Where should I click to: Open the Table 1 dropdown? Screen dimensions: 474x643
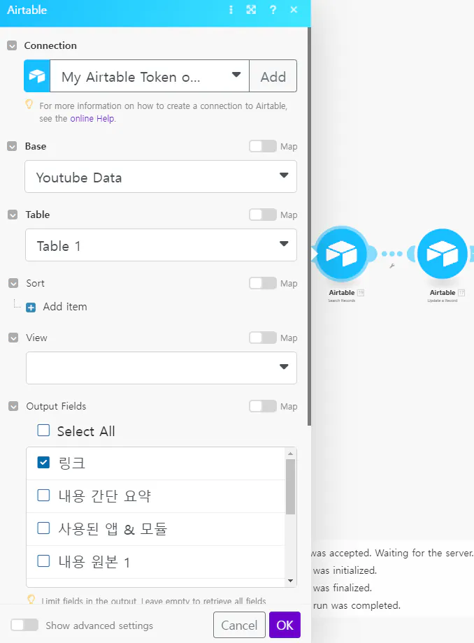[161, 245]
